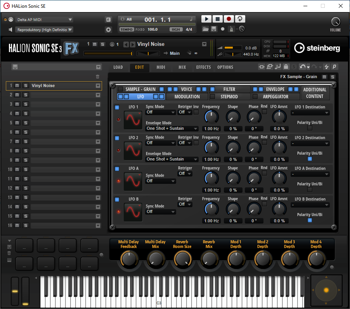Mute slot 5 in program list
The image size is (350, 309).
[17, 123]
